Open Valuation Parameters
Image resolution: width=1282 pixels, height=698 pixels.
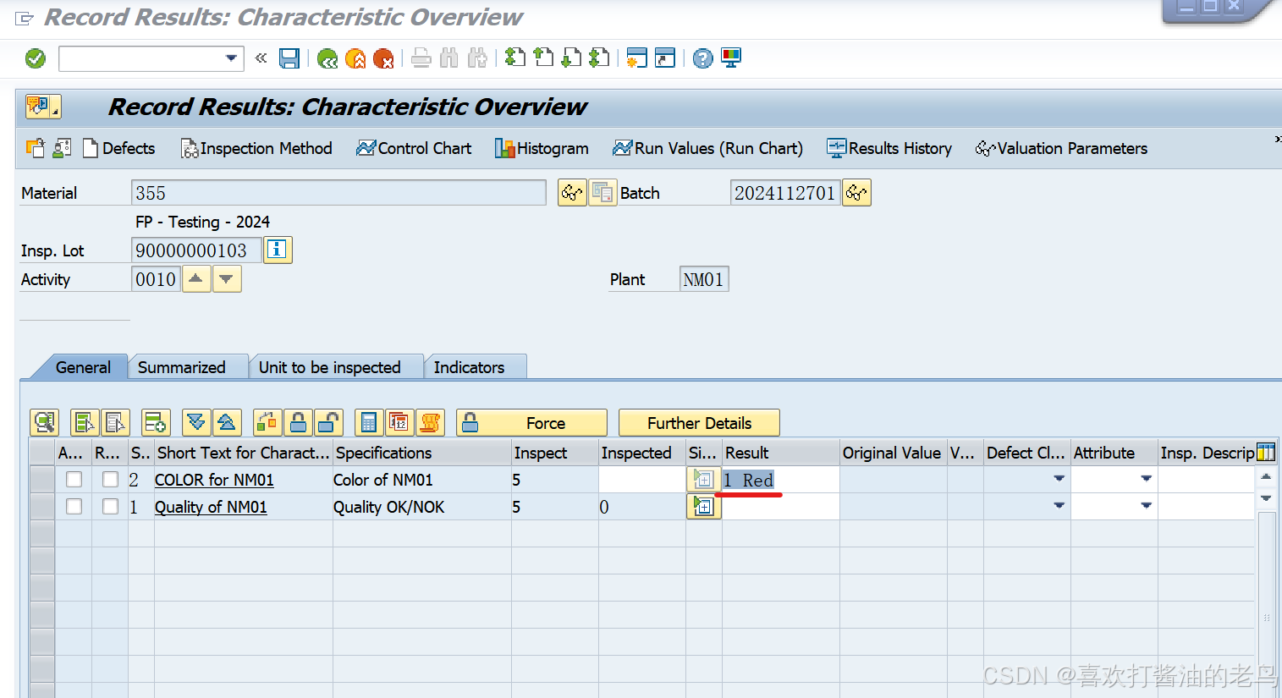1061,148
